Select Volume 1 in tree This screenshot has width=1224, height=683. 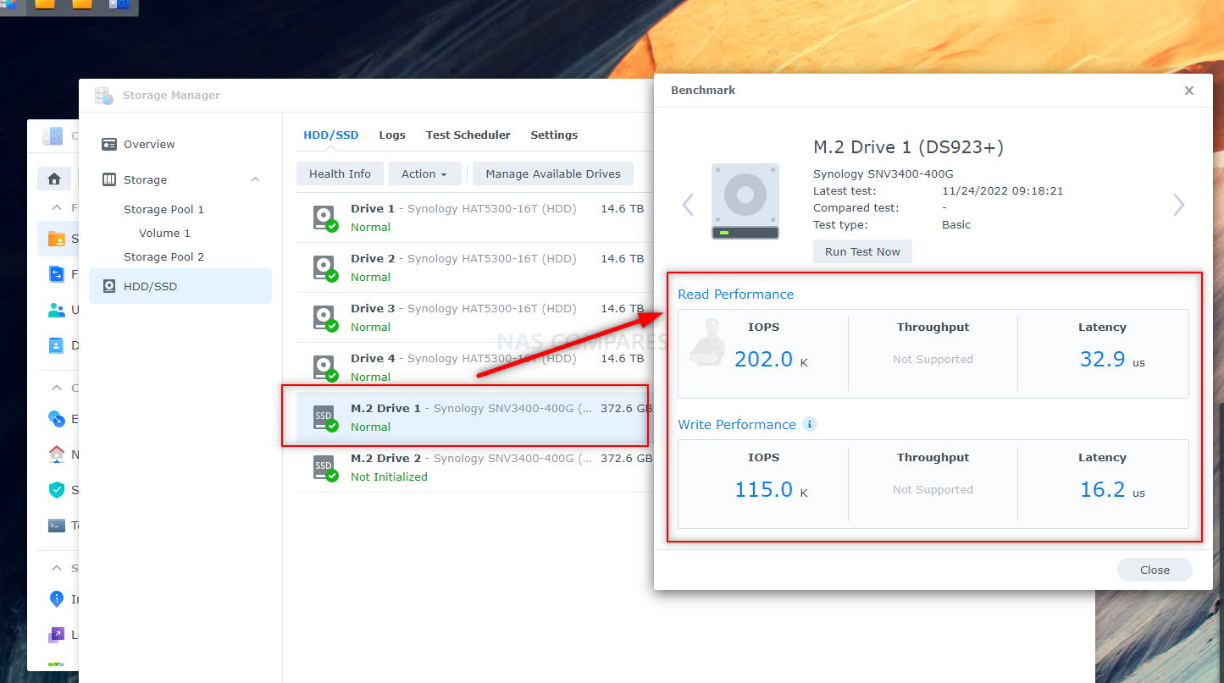[164, 233]
